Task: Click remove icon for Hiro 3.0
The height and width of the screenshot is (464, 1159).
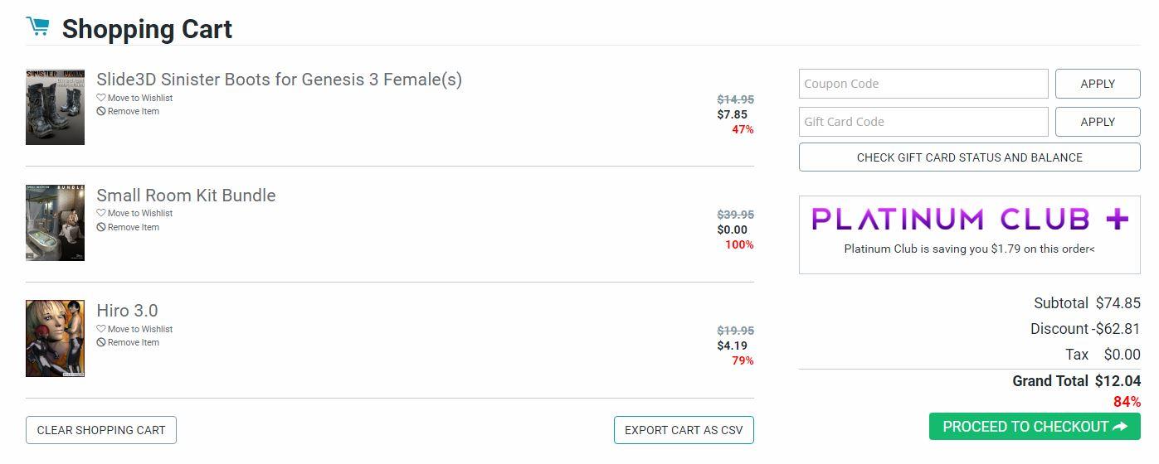Action: tap(101, 342)
